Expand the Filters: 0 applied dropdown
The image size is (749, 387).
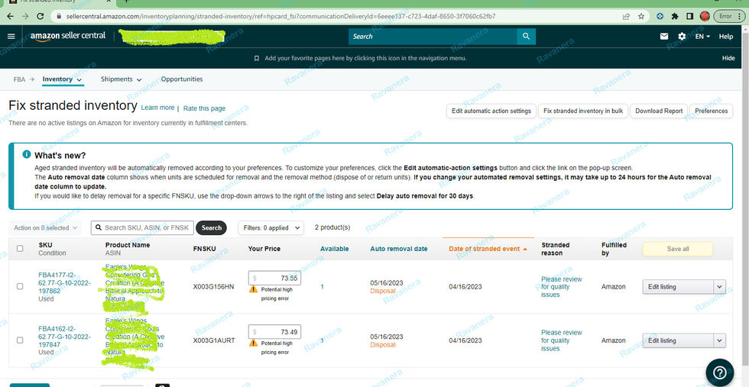click(271, 227)
